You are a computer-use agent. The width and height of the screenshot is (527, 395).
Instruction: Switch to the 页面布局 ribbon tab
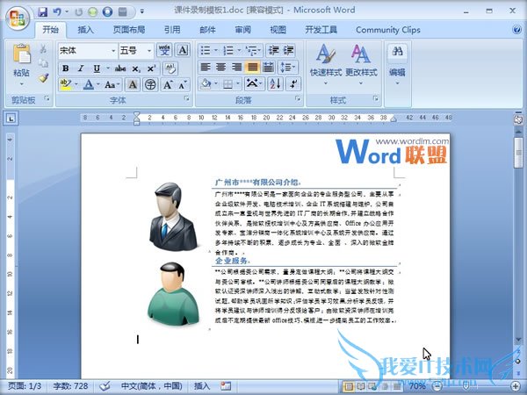129,30
